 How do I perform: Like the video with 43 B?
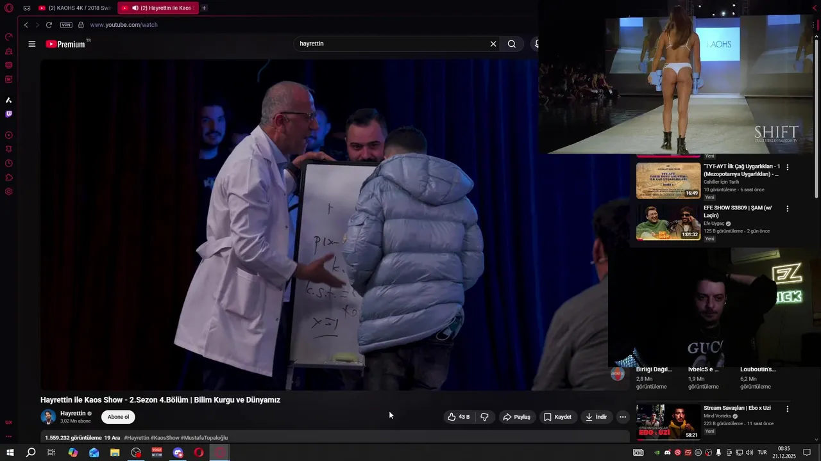459,417
